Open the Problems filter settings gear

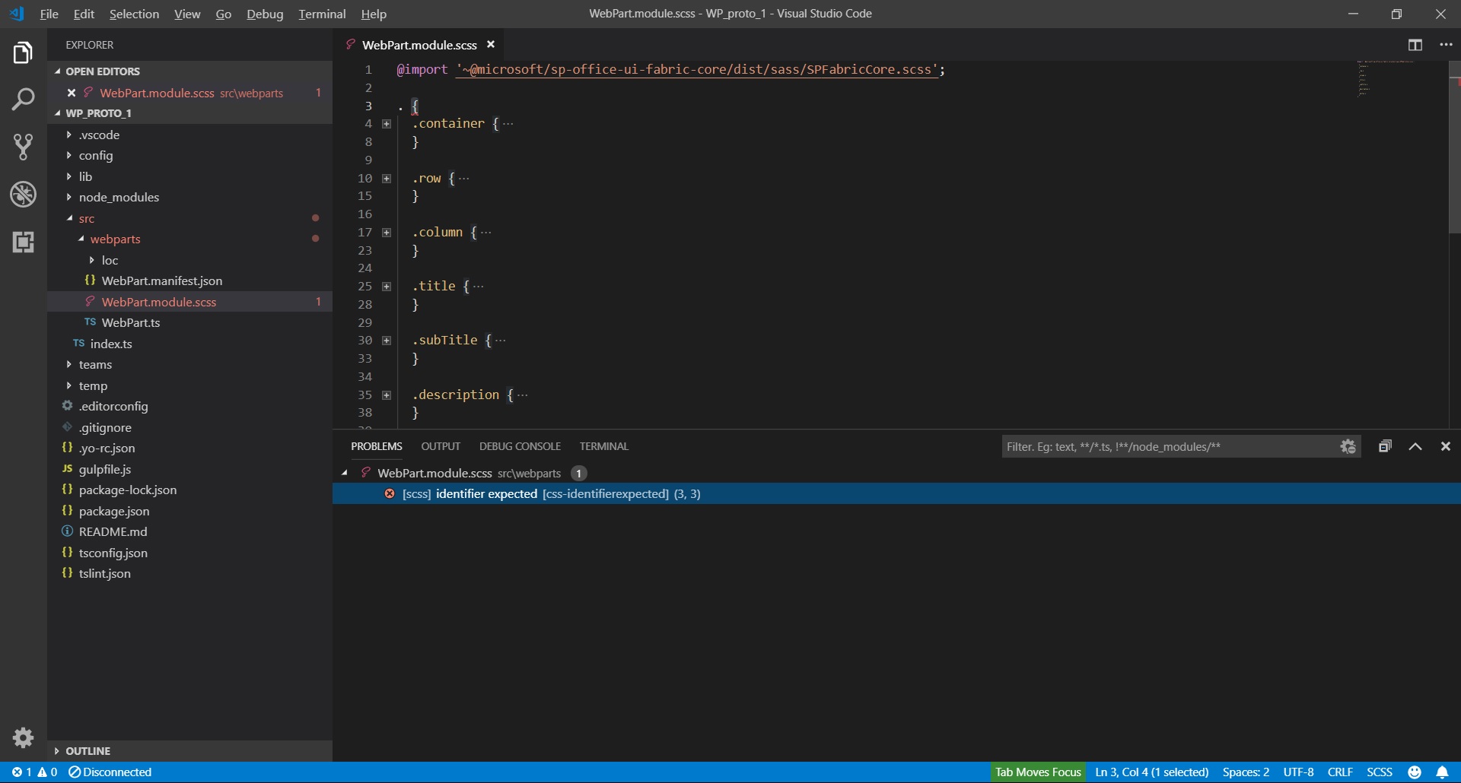[x=1348, y=446]
